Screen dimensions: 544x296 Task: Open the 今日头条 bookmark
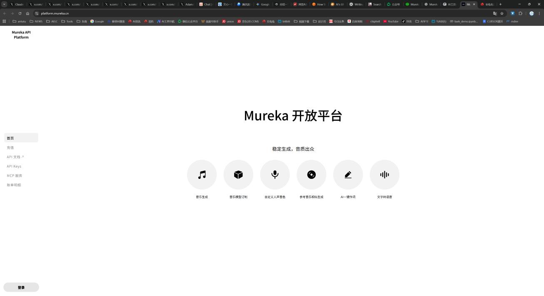pos(337,21)
